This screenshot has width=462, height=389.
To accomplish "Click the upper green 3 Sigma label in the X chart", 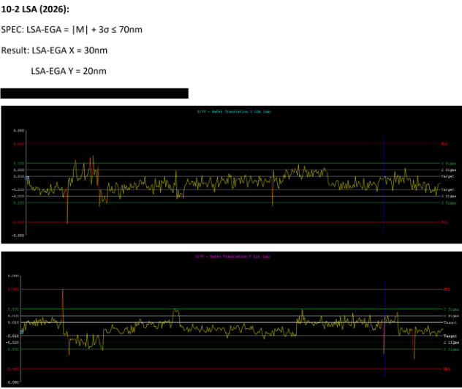I will point(447,163).
